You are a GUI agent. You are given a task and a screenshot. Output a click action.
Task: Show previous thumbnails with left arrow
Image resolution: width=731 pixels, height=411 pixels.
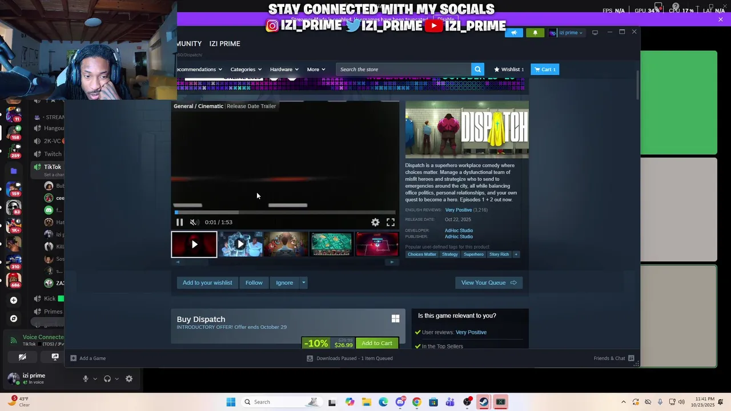tap(178, 262)
